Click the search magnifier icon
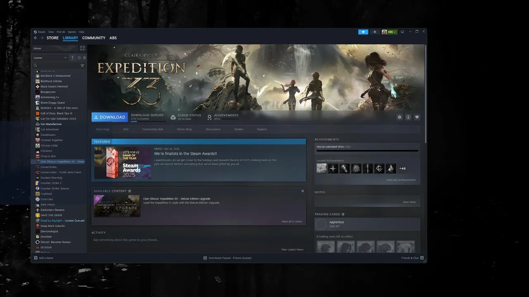The height and width of the screenshot is (297, 529). click(36, 66)
